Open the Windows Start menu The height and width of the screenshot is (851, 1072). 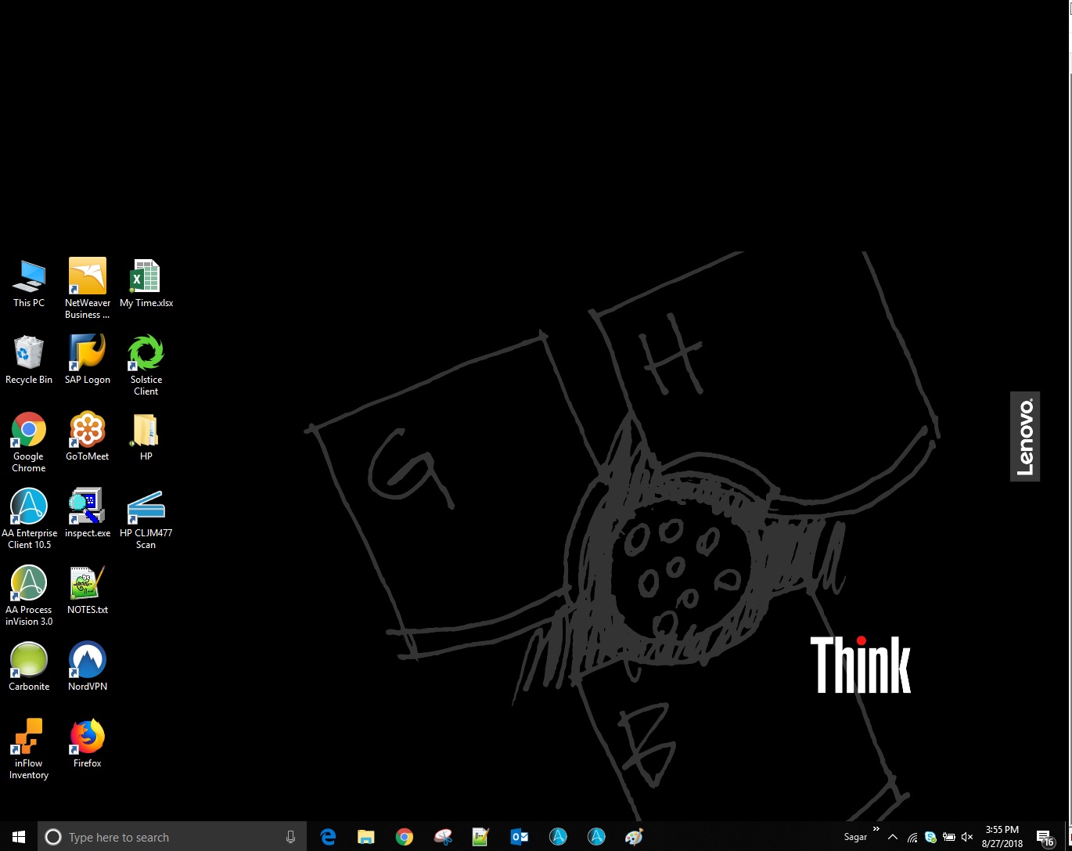[x=19, y=837]
